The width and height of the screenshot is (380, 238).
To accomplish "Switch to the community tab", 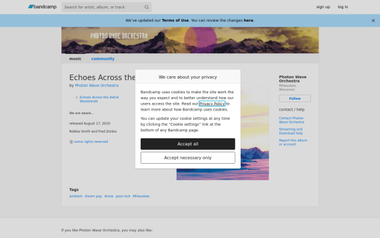I will (103, 59).
